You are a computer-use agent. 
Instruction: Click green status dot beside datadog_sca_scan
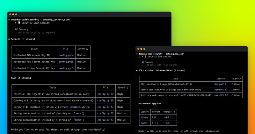point(137,54)
